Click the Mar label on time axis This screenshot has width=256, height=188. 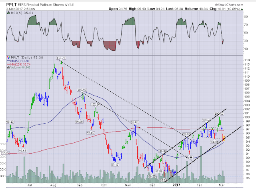point(222,185)
